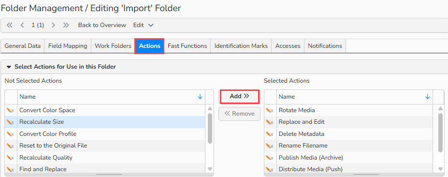This screenshot has height=177, width=448.
Task: Select Rotate Media in Selected Actions
Action: click(x=348, y=110)
